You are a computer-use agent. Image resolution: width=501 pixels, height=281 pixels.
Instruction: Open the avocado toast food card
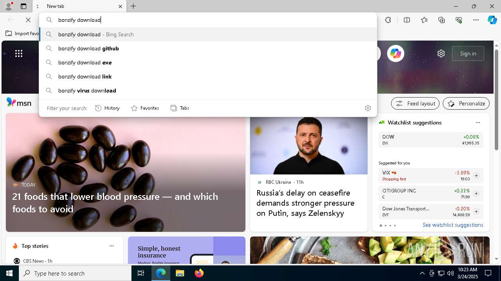[370, 250]
